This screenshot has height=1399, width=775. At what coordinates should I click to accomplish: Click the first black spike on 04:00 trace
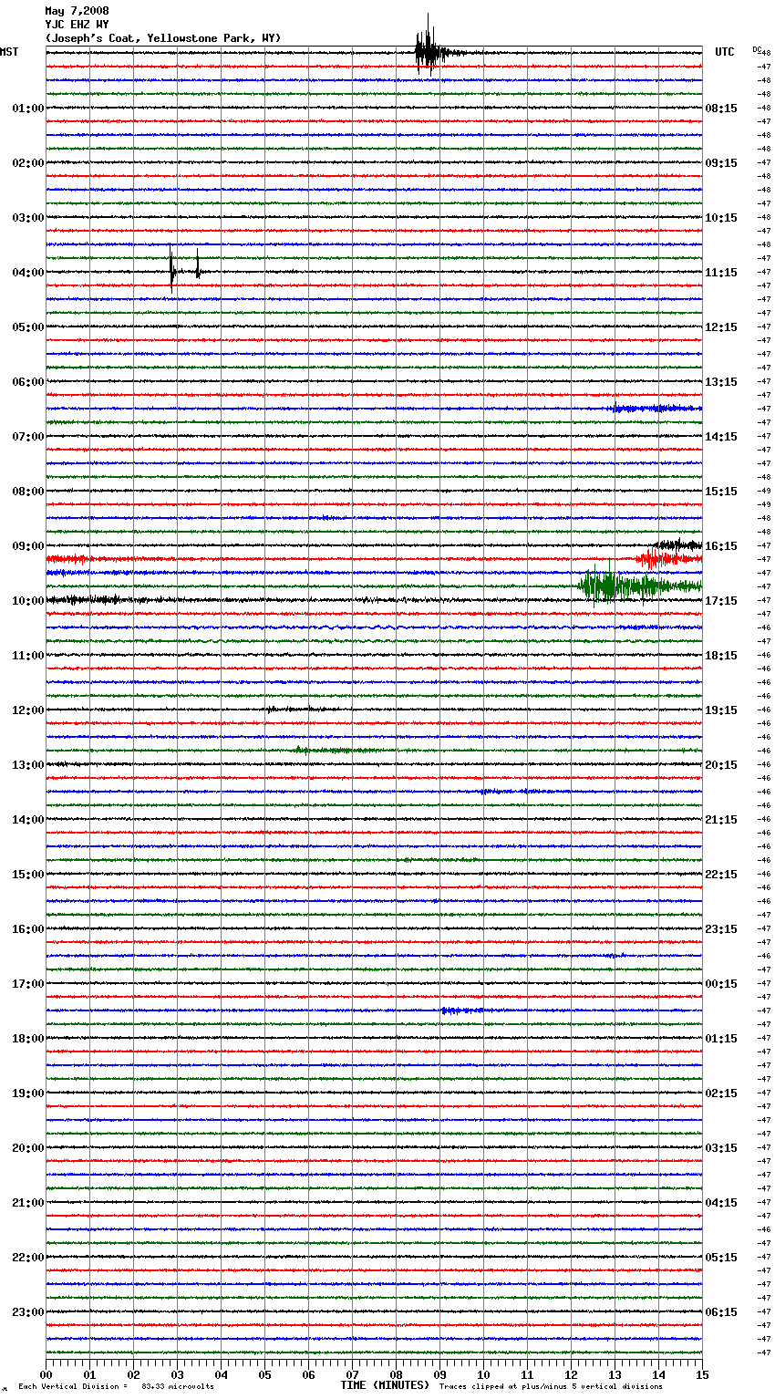171,269
